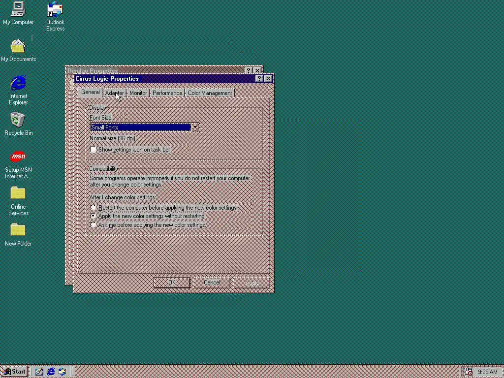Switch to the Monitor tab
The width and height of the screenshot is (504, 378).
tap(138, 93)
